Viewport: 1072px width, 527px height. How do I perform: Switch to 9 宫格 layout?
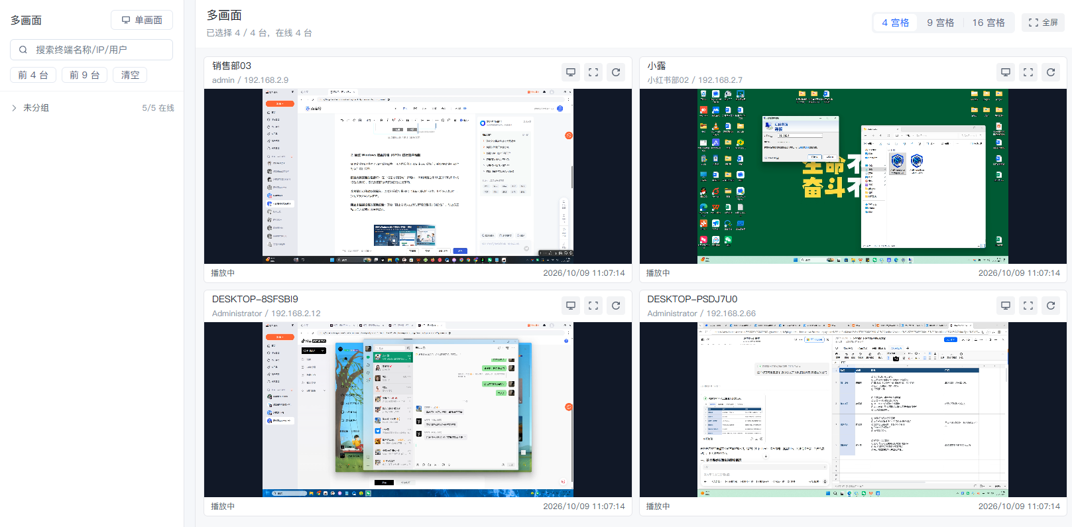point(940,23)
